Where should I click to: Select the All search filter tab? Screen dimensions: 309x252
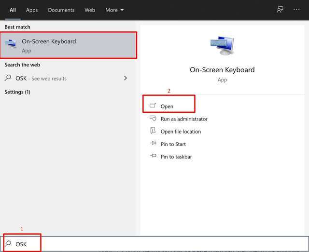click(x=13, y=10)
